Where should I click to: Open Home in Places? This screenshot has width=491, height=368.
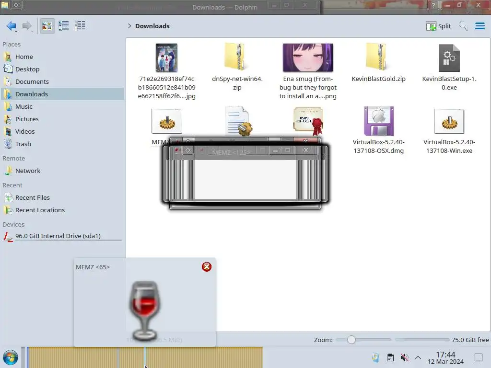(62, 57)
